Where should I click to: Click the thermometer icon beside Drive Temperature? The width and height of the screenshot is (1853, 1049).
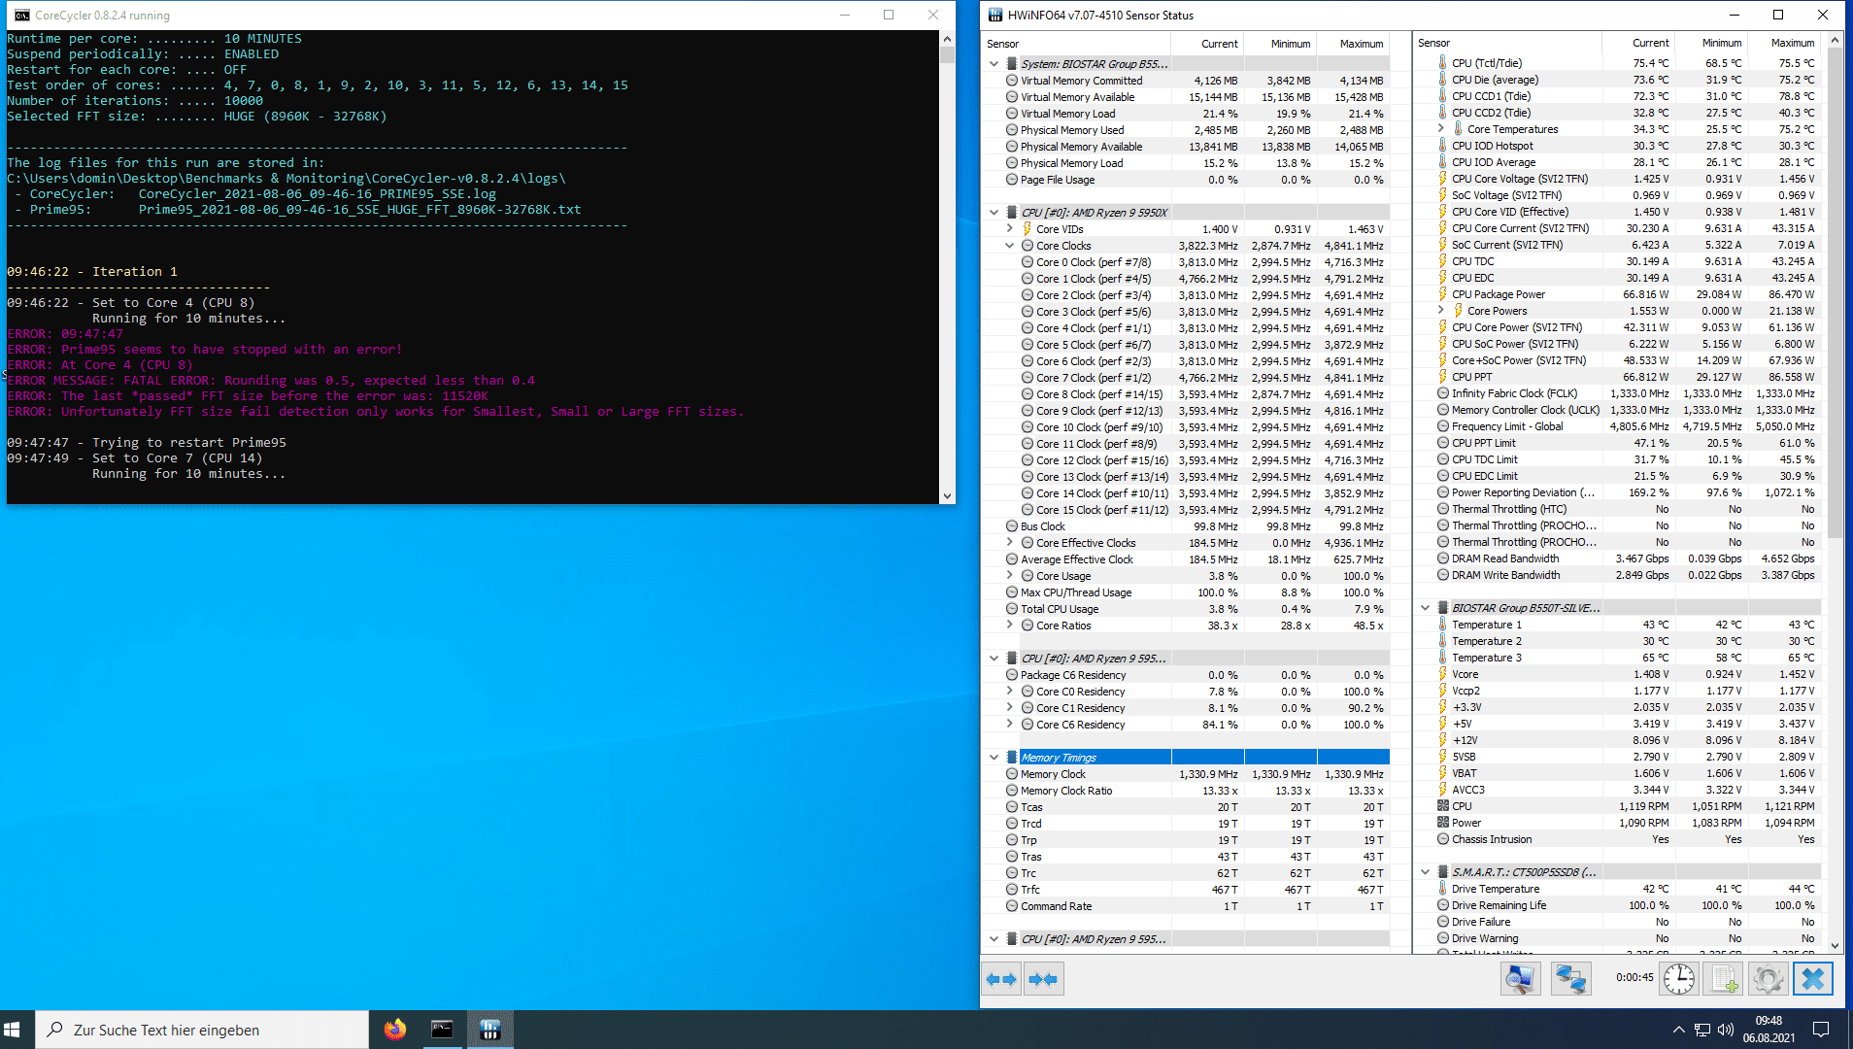pyautogui.click(x=1442, y=889)
